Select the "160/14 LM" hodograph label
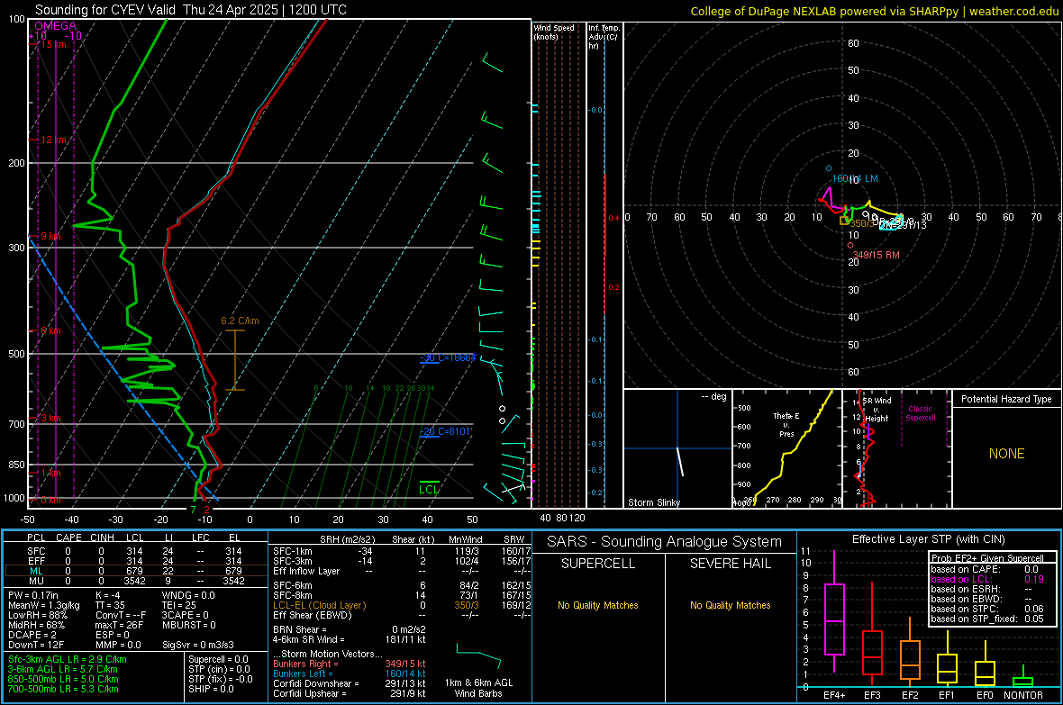1063x705 pixels. 855,179
